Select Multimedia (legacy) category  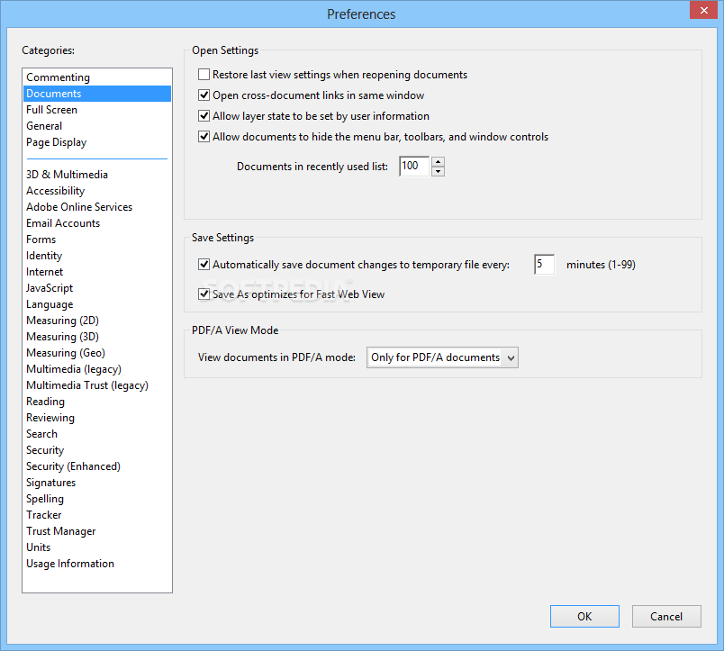pos(97,369)
